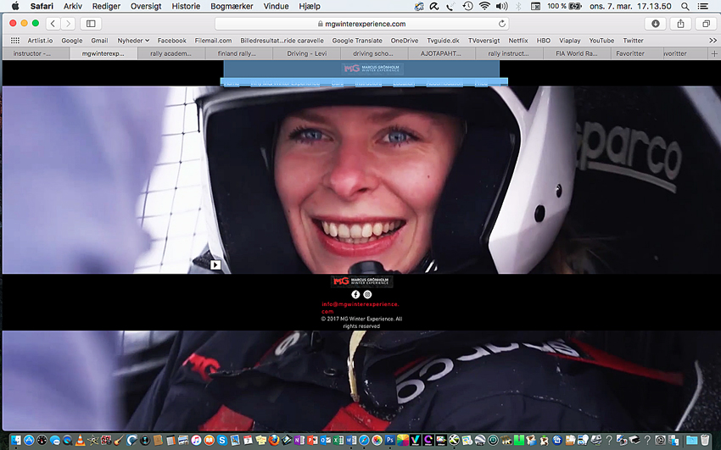Open the bookmarks grid icon
721x450 pixels.
15,41
